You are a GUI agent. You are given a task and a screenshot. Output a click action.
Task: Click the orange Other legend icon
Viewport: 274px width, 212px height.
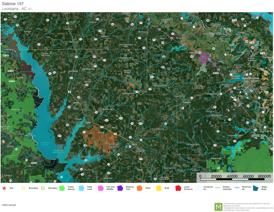pyautogui.click(x=139, y=188)
